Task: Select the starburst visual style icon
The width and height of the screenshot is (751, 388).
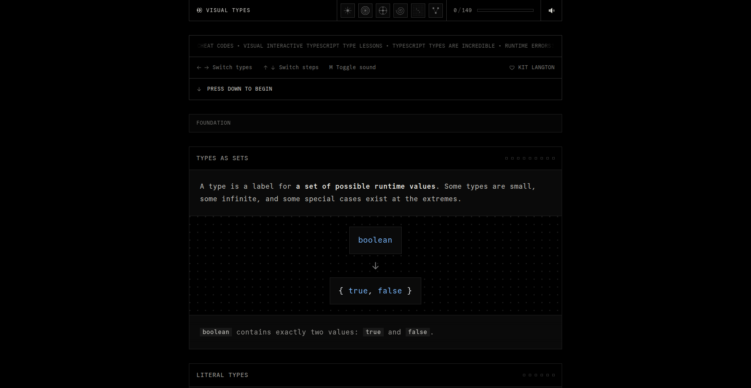Action: [347, 11]
